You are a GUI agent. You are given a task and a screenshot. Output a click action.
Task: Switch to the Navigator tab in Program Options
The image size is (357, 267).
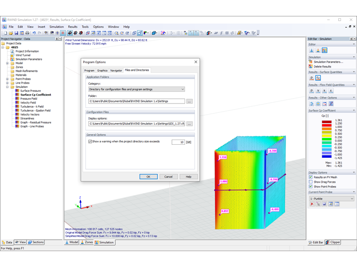point(116,71)
